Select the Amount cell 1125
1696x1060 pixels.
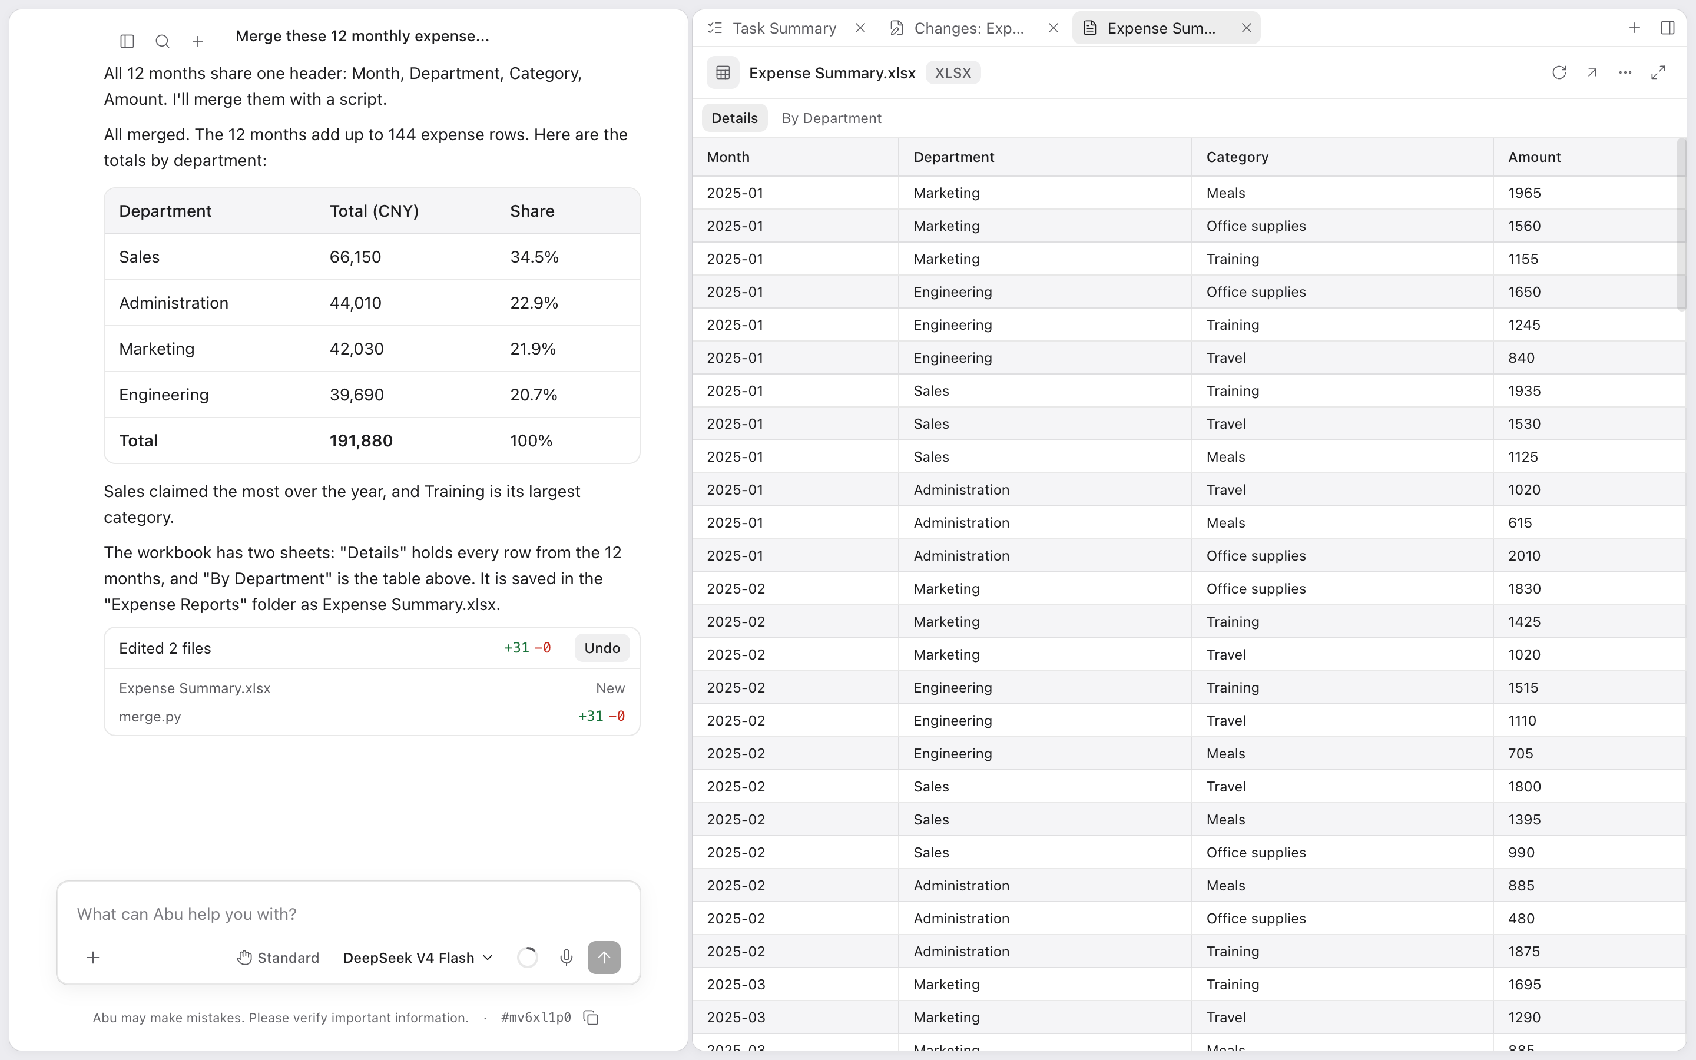coord(1589,456)
